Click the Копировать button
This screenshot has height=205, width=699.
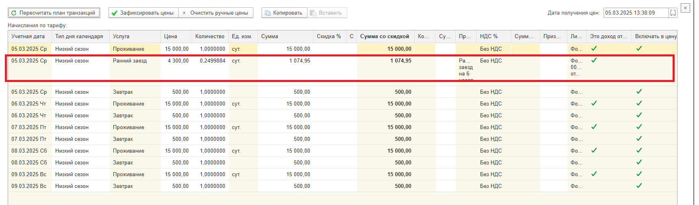(284, 13)
